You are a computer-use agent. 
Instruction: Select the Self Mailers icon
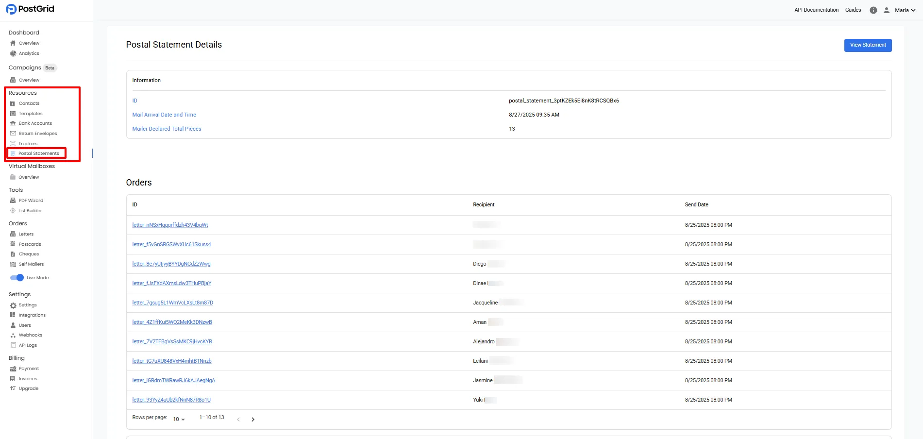tap(13, 264)
